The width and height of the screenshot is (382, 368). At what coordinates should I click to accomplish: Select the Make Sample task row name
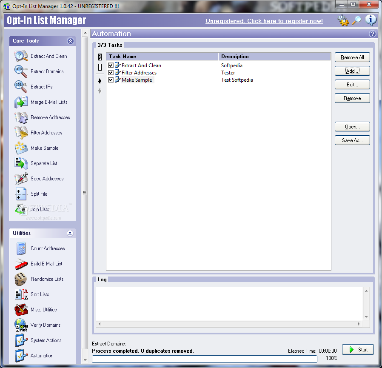pos(137,80)
